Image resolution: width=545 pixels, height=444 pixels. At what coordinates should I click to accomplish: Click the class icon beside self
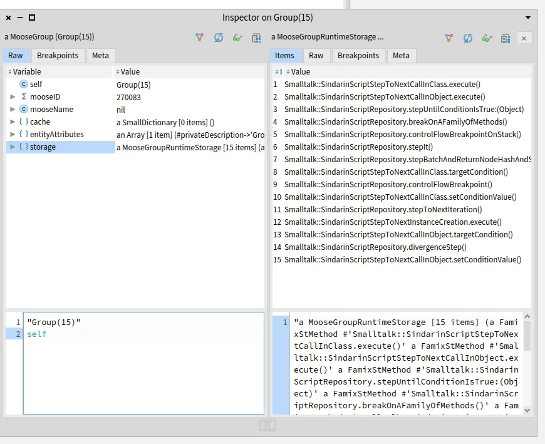click(23, 84)
